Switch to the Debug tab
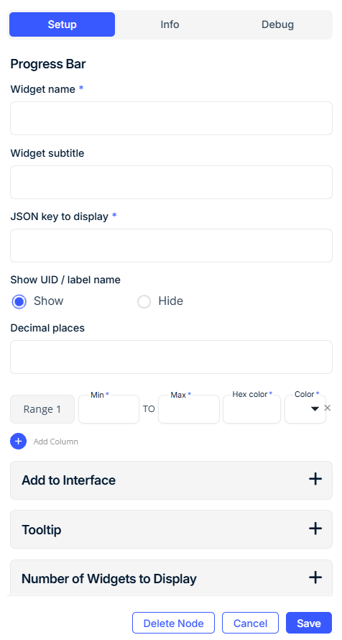Viewport: 342px width, 640px height. [277, 24]
